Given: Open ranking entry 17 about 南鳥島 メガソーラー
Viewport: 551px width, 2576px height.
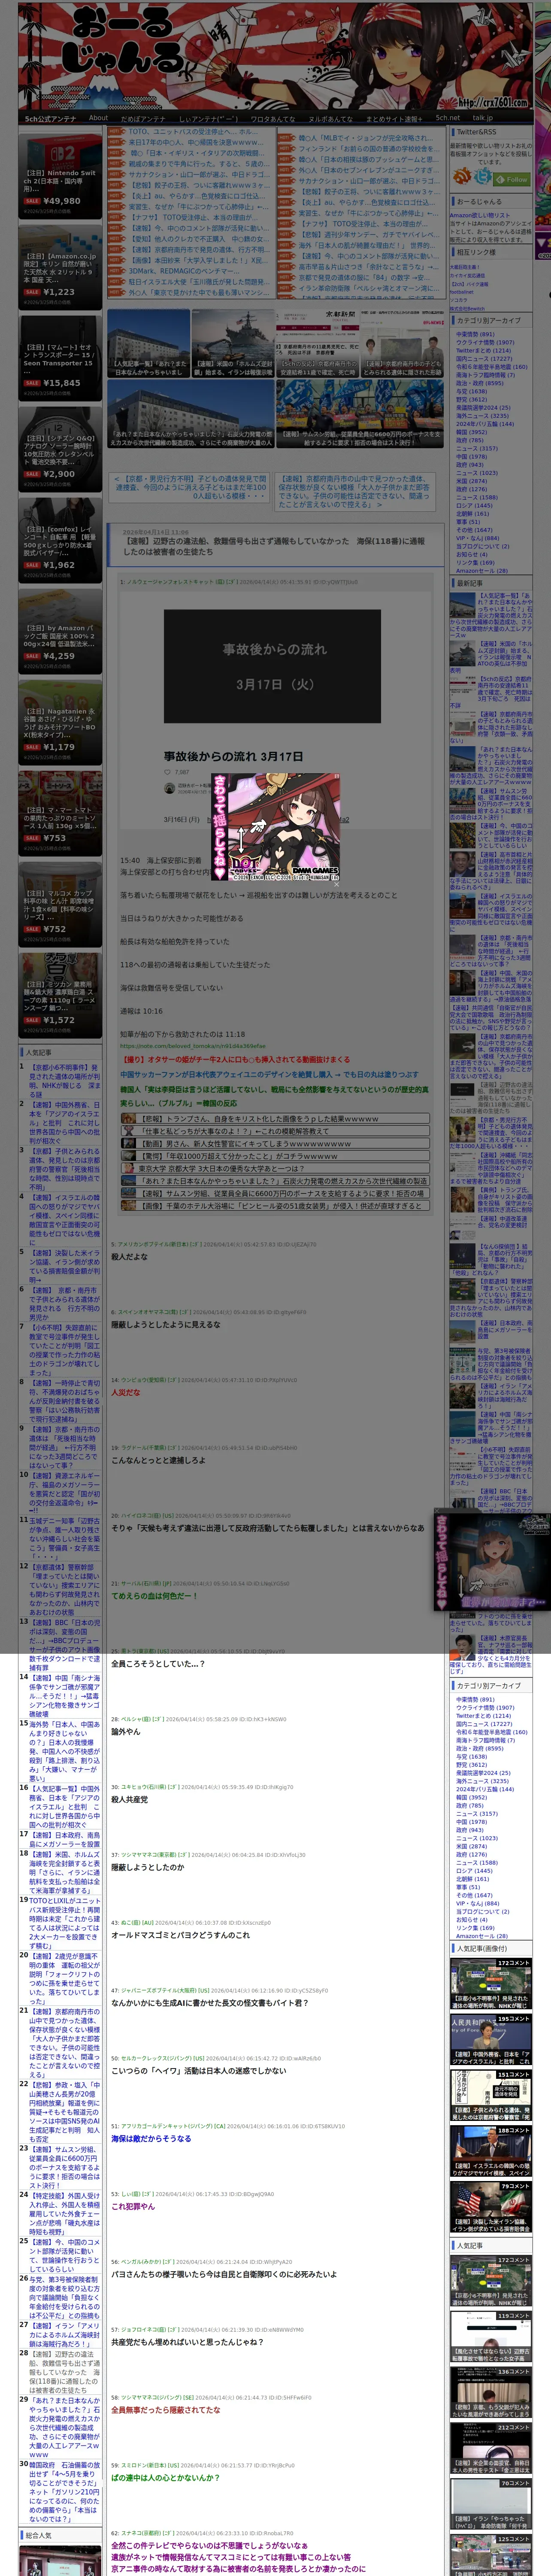Looking at the screenshot, I should [64, 1840].
